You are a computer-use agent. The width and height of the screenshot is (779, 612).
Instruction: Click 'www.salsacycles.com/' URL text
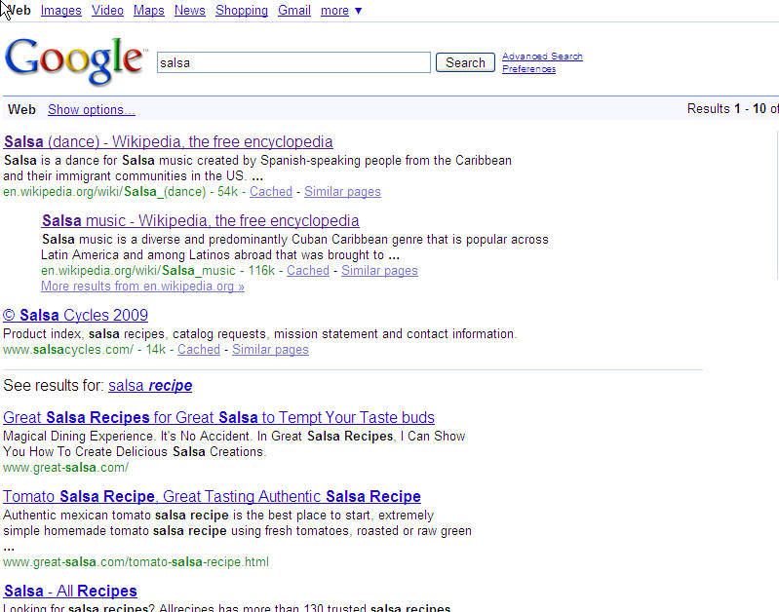coord(68,350)
